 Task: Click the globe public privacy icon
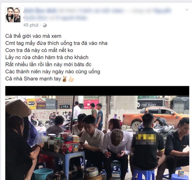tap(45, 25)
